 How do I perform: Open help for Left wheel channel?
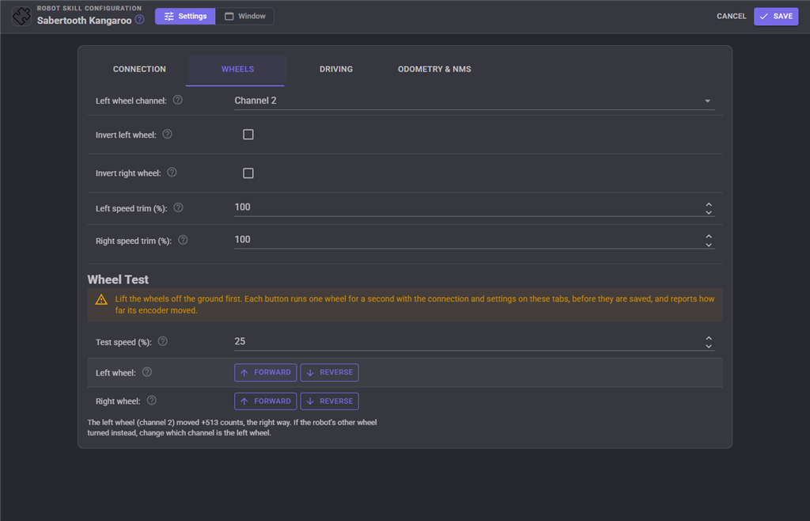[x=178, y=100]
